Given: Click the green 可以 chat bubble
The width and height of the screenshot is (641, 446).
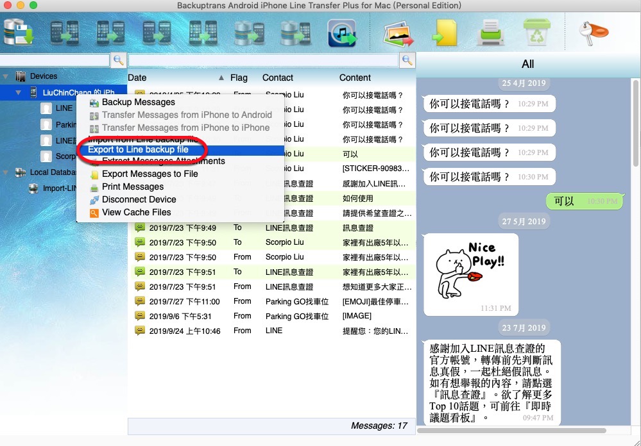Looking at the screenshot, I should (x=585, y=201).
